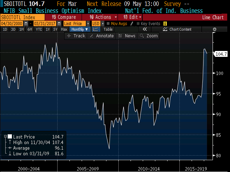
Task: Click the pencil edit icon beside Mov Avgs
Action: tap(132, 24)
